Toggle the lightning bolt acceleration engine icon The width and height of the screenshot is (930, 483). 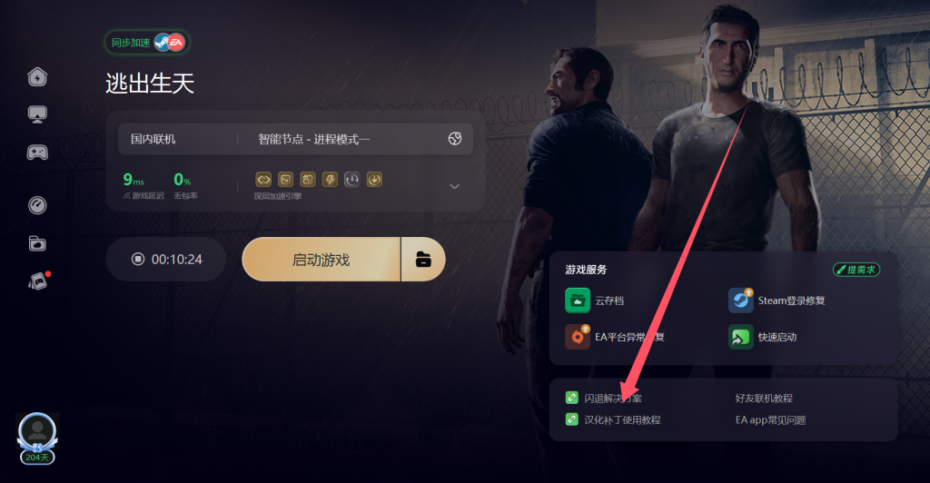(330, 180)
